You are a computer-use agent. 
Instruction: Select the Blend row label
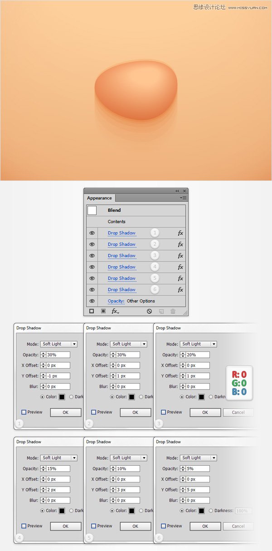tap(114, 210)
